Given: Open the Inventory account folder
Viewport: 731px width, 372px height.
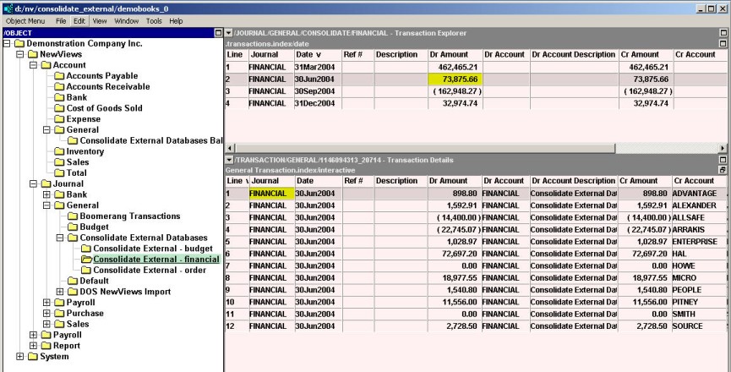Looking at the screenshot, I should tap(90, 151).
